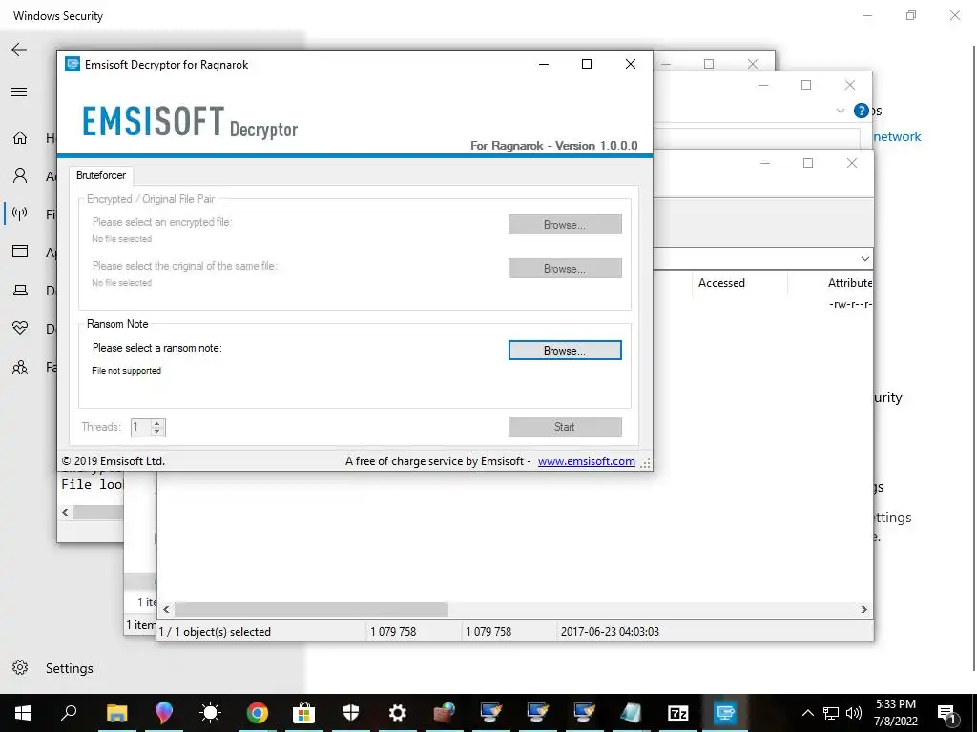
Task: Open Account protection person icon
Action: pos(20,175)
